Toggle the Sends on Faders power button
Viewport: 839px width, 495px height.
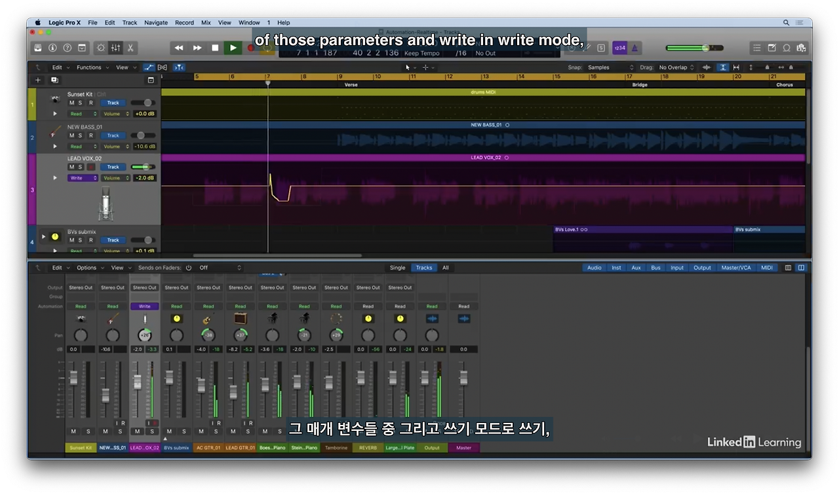point(189,268)
